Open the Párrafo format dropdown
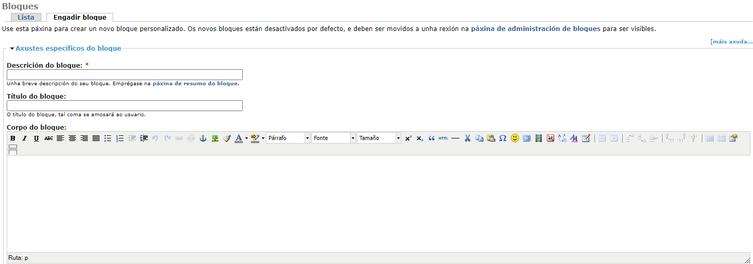The width and height of the screenshot is (753, 264). 288,138
